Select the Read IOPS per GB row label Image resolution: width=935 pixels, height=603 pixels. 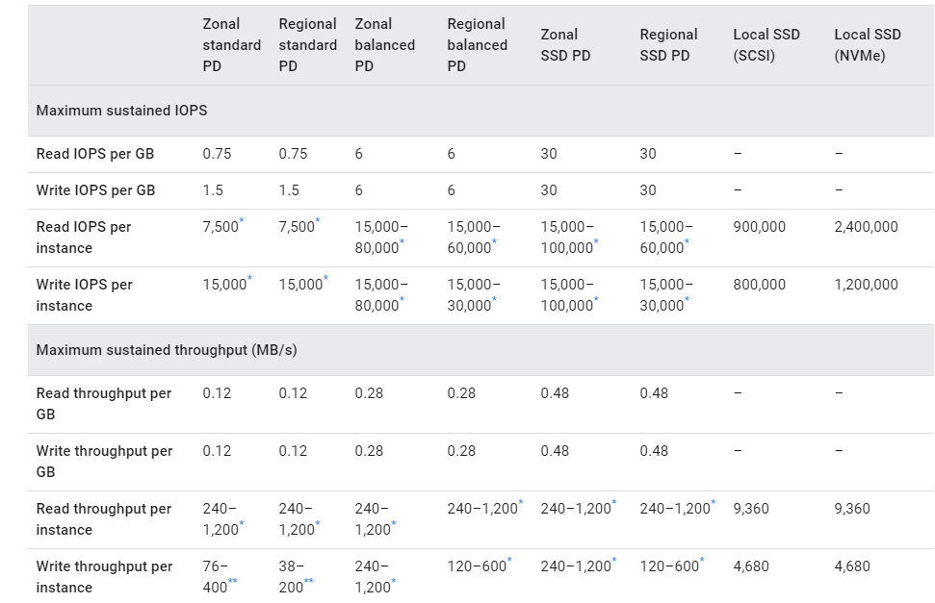pos(94,154)
